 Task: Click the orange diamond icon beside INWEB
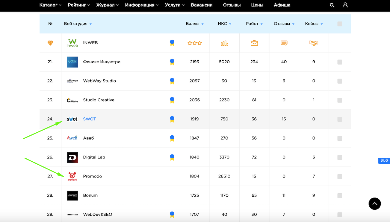[50, 43]
